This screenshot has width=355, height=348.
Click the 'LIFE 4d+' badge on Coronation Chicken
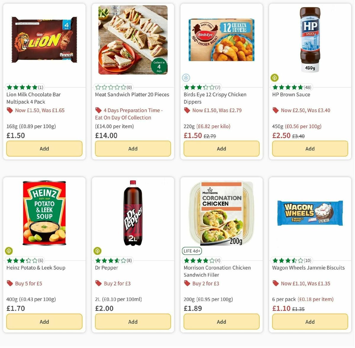click(191, 251)
